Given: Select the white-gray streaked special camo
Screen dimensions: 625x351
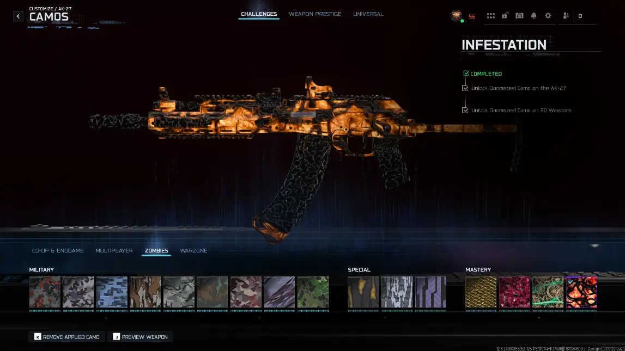Looking at the screenshot, I should [397, 293].
